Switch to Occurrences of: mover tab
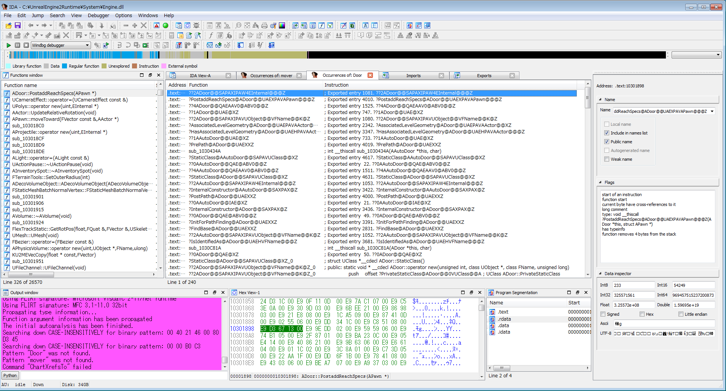726x391 pixels. pyautogui.click(x=271, y=76)
